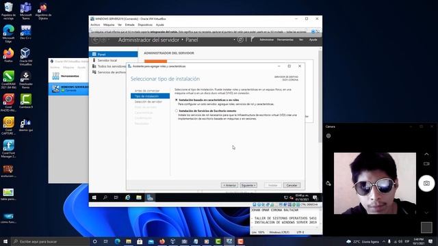Open Microsoft Teams desktop shortcut

click(26, 11)
